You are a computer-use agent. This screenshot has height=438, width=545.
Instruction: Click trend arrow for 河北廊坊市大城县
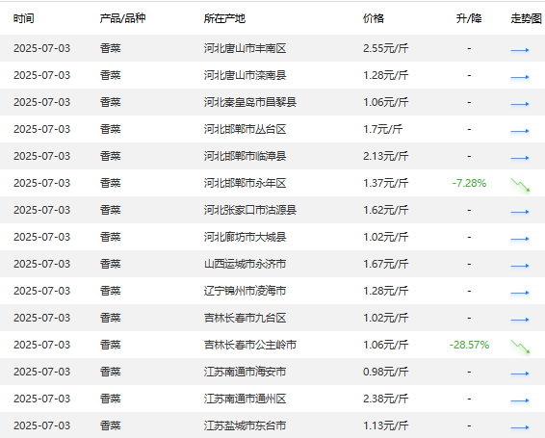coord(520,239)
